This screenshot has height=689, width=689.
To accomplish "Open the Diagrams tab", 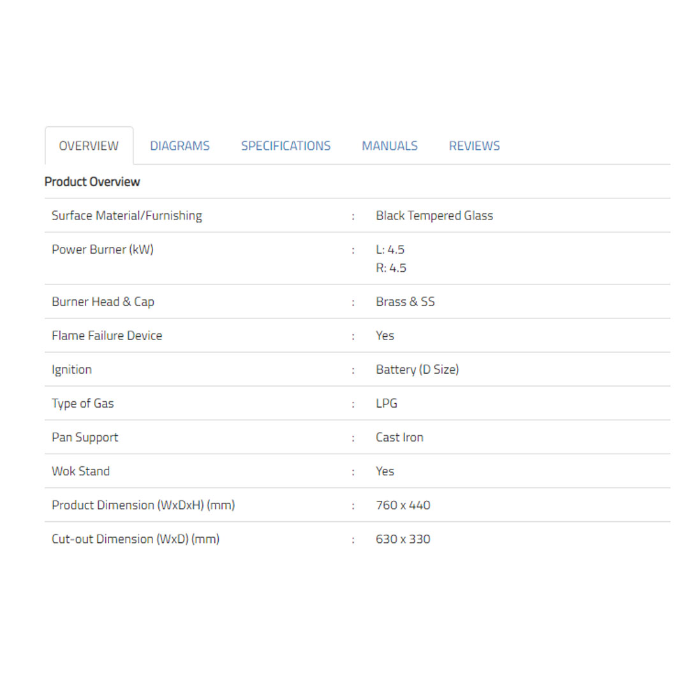I will pos(180,146).
